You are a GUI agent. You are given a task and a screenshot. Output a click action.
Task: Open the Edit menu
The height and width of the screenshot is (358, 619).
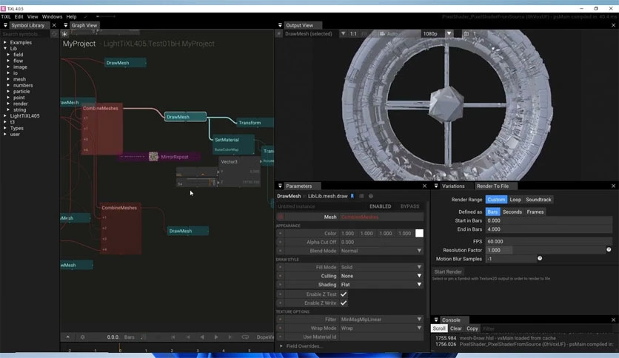click(x=19, y=16)
